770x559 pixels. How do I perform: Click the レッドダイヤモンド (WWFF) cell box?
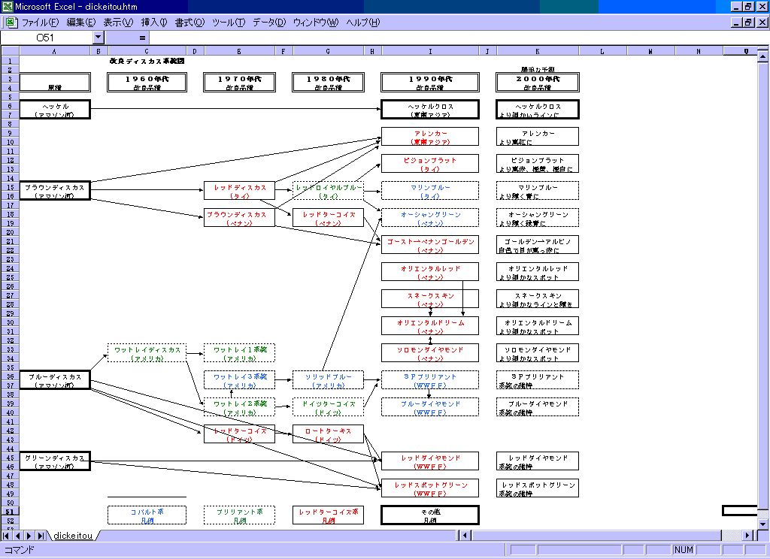coord(430,461)
